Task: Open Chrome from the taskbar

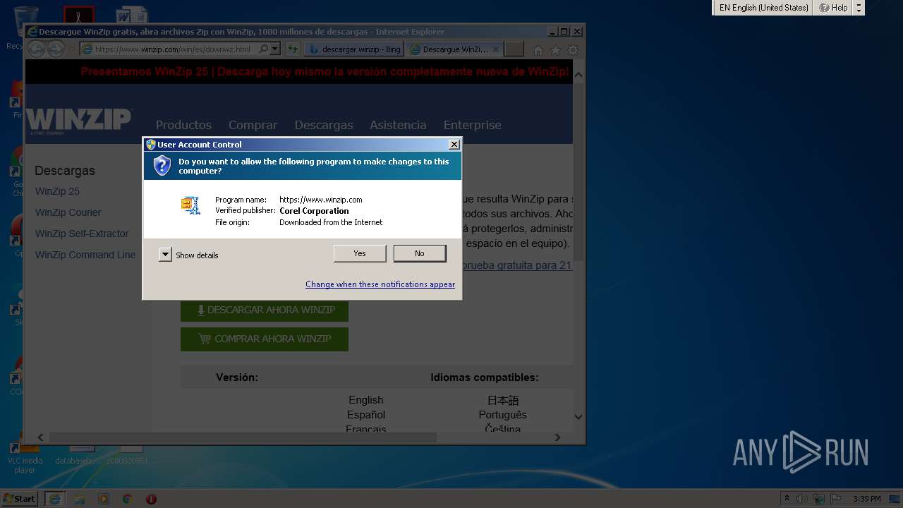Action: tap(127, 499)
